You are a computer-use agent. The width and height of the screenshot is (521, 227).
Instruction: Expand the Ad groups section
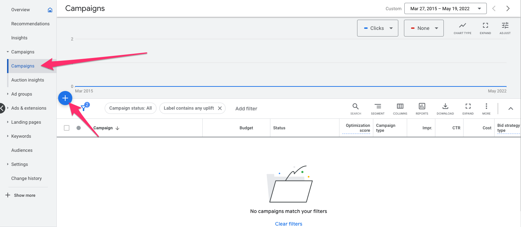[8, 94]
